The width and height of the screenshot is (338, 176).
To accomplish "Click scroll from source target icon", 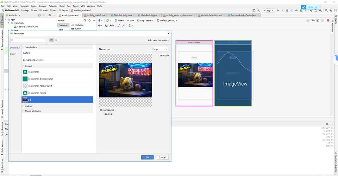I will click(x=39, y=15).
